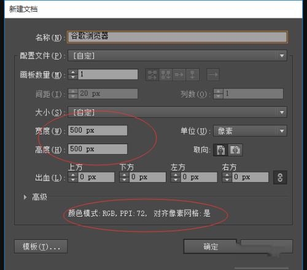Decrease the artboard count stepper
Image resolution: width=307 pixels, height=270 pixels.
73,77
